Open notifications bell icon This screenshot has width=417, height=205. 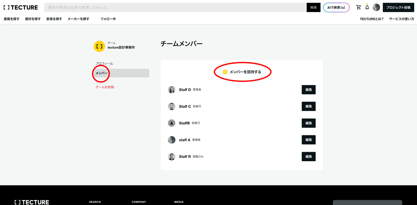click(x=367, y=7)
